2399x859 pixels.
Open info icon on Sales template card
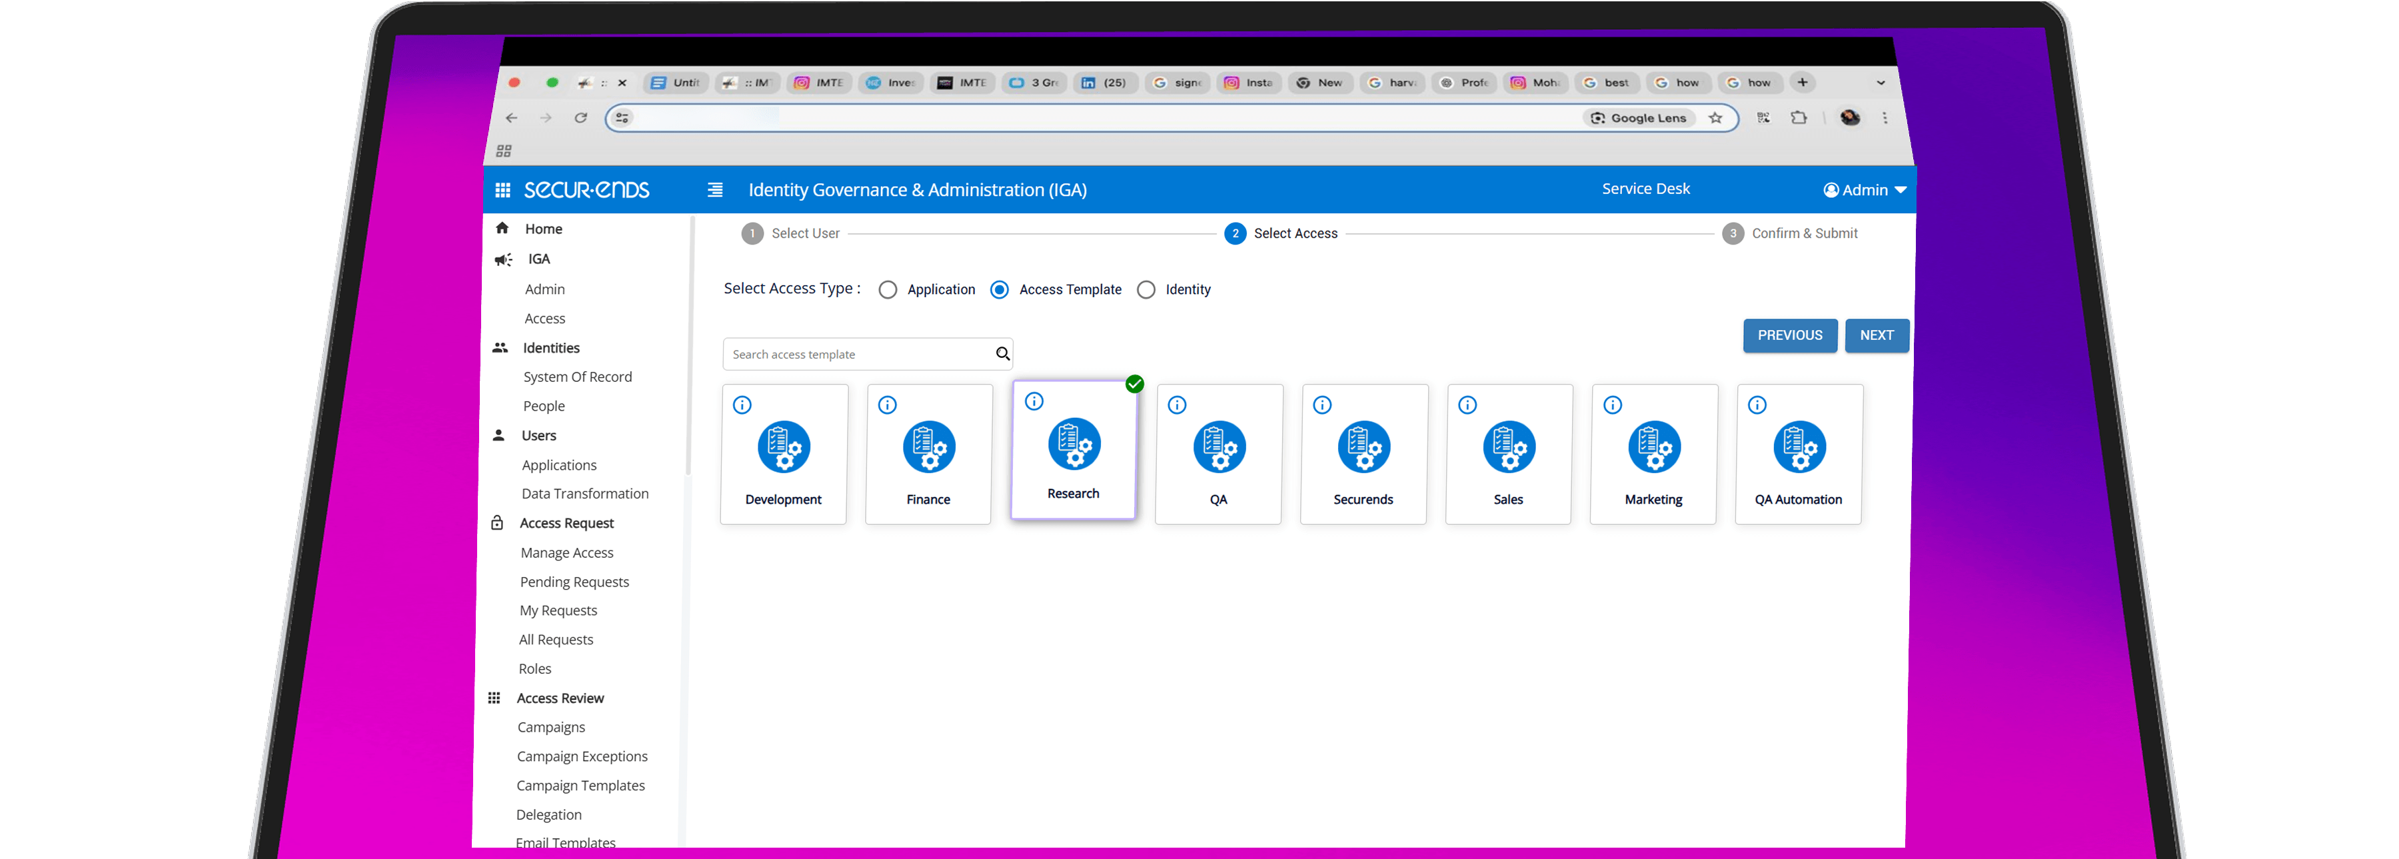[1467, 405]
